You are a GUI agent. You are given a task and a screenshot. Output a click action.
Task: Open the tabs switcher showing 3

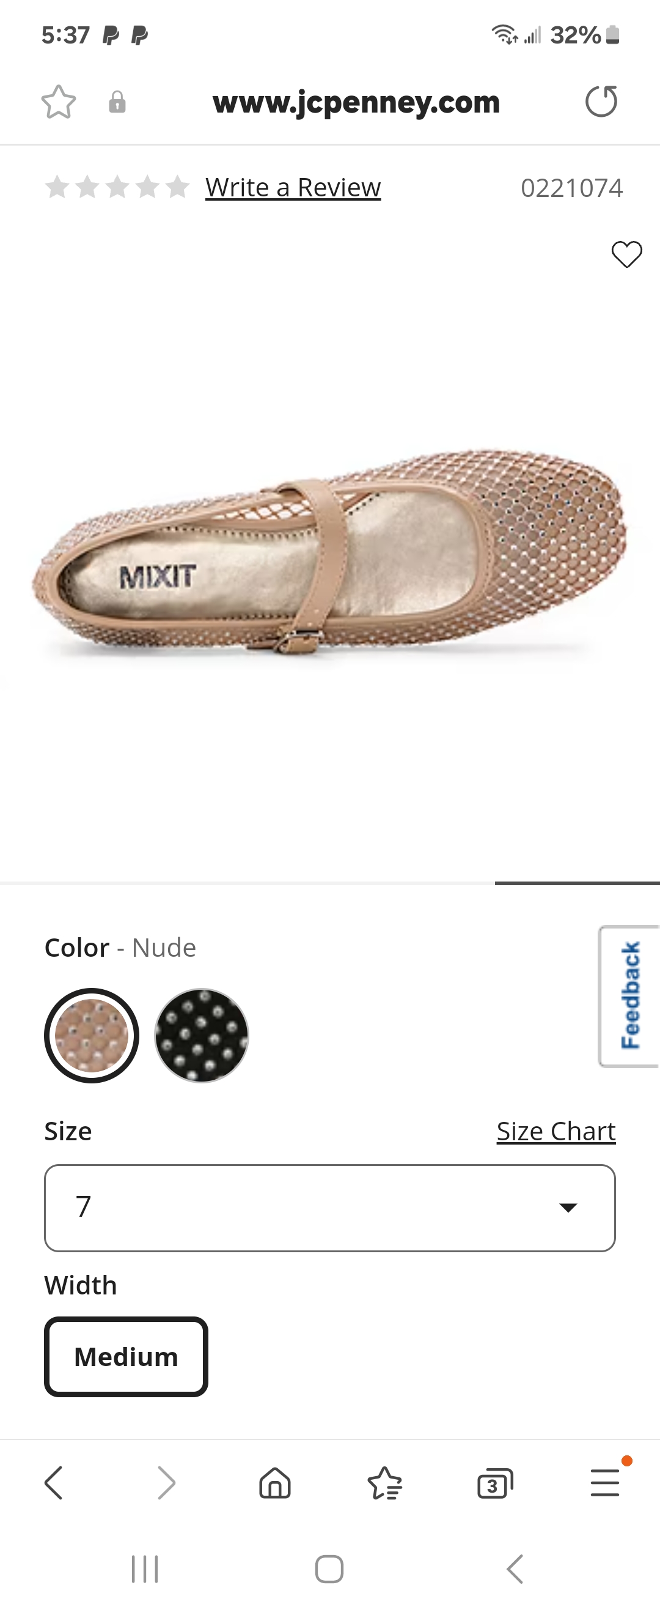pyautogui.click(x=494, y=1483)
